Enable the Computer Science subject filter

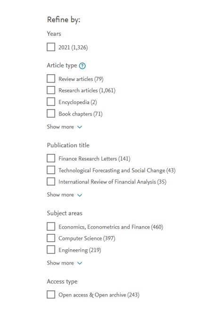[x=51, y=238]
